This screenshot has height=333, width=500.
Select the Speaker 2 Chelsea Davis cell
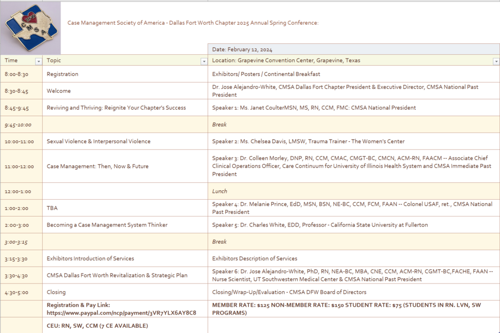[354, 141]
